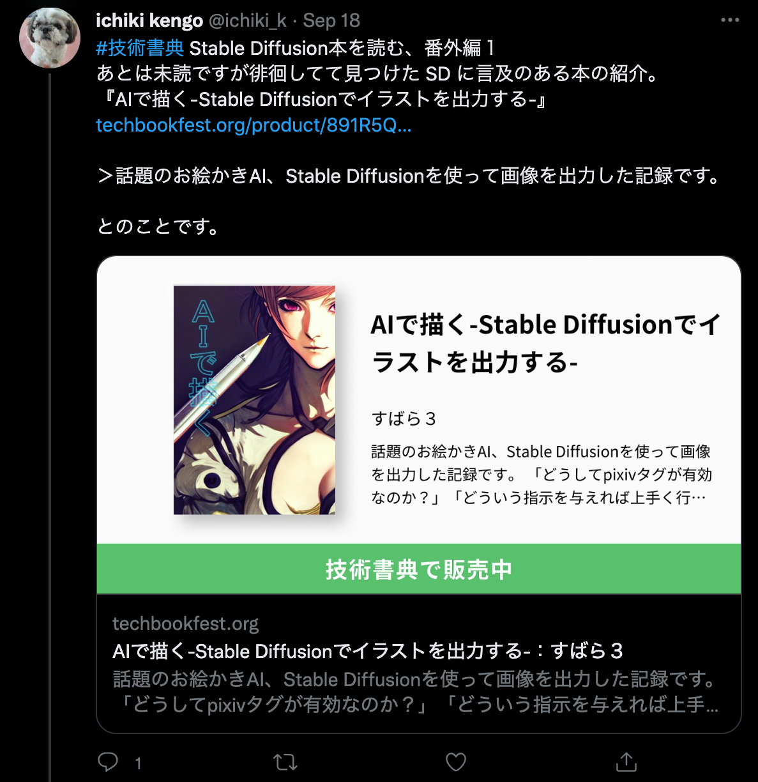Image resolution: width=758 pixels, height=782 pixels.
Task: Click the reply count number 1
Action: coord(138,763)
